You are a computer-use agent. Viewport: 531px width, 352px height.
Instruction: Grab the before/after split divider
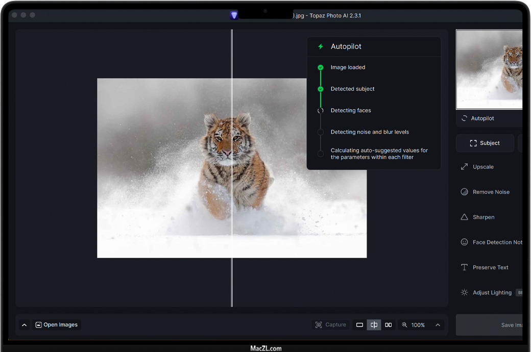point(232,168)
